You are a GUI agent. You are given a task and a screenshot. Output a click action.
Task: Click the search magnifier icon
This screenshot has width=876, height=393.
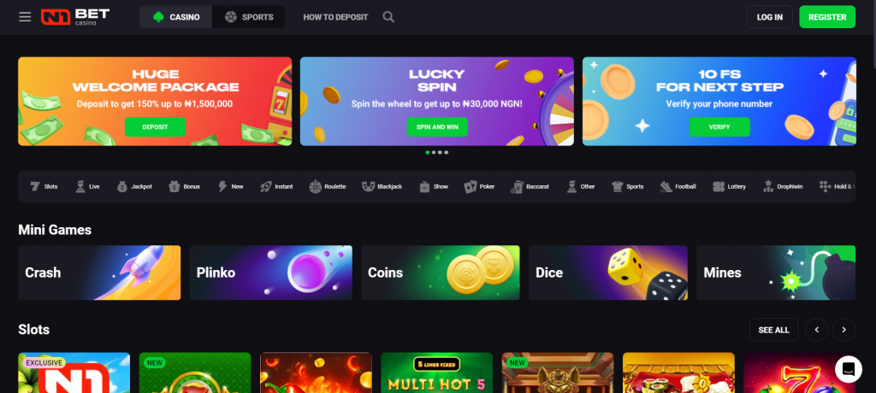coord(388,17)
